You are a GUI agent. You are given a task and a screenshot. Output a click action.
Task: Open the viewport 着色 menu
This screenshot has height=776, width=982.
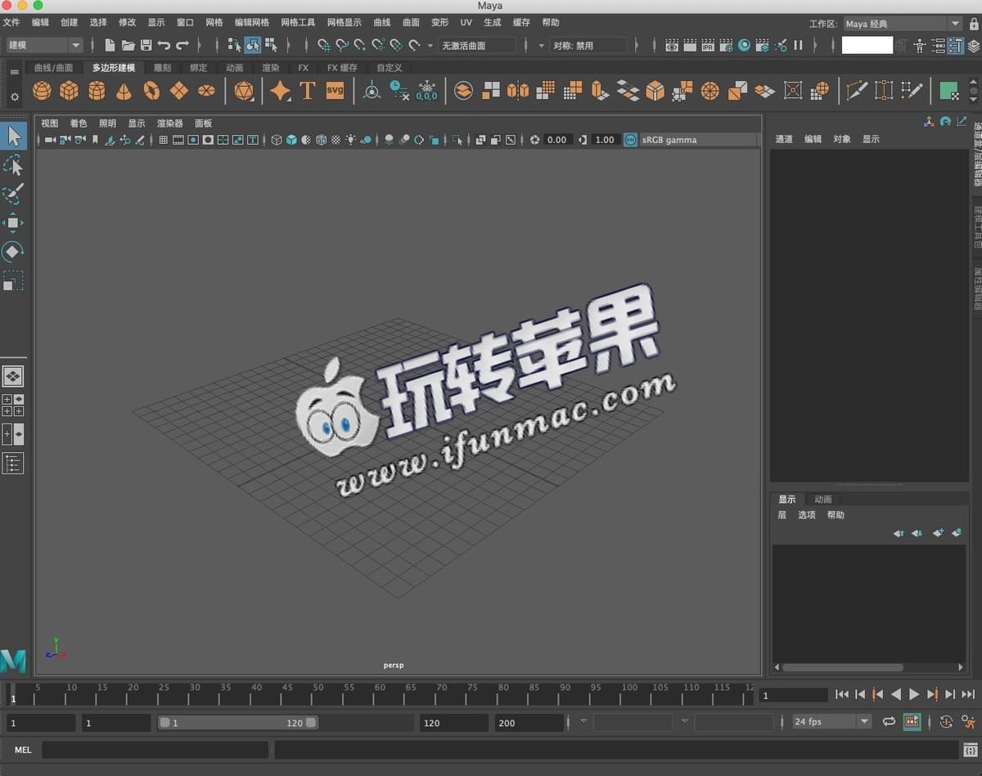point(79,123)
